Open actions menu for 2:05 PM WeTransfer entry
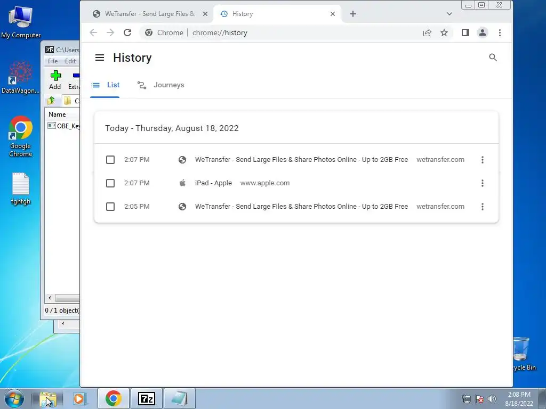The height and width of the screenshot is (409, 546). 482,207
